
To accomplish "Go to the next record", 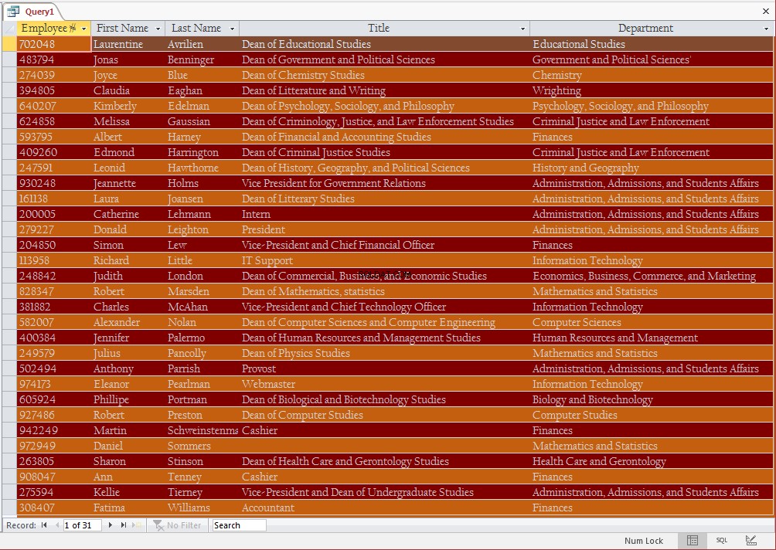I will tap(110, 525).
